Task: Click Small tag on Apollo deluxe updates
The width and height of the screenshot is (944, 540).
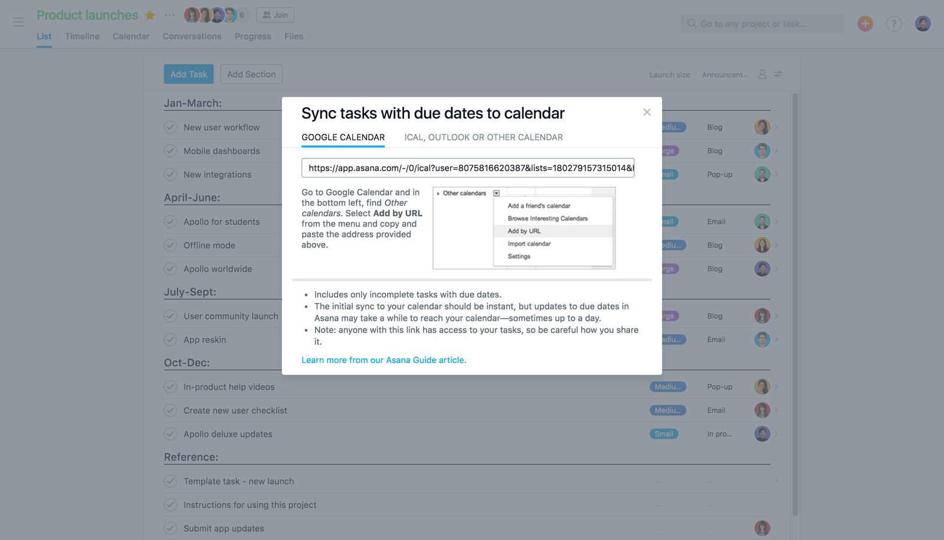Action: click(664, 434)
